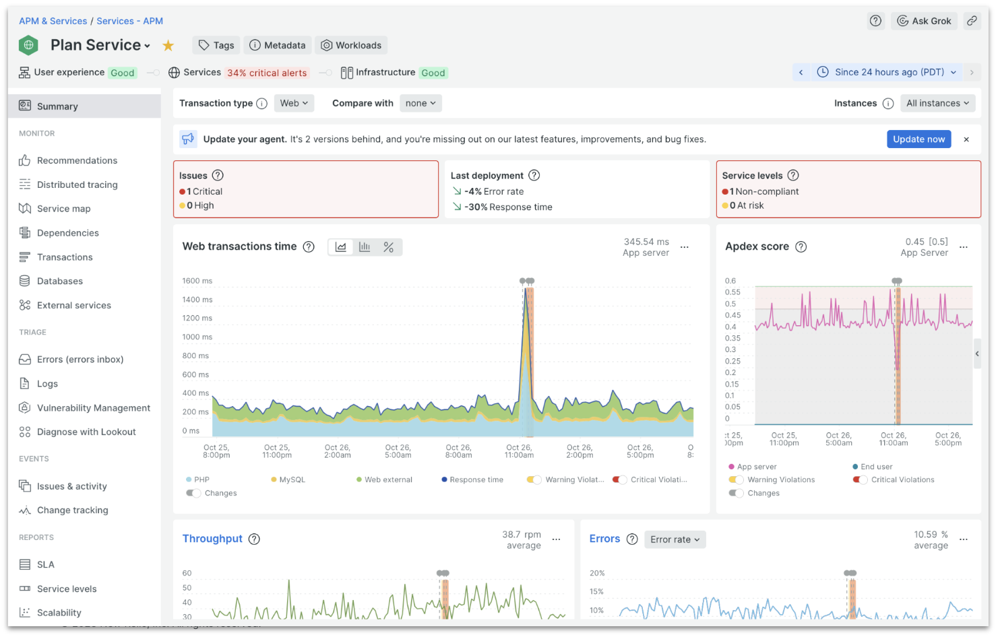Collapse the right side panel arrow
Image resolution: width=1000 pixels, height=637 pixels.
[x=977, y=354]
